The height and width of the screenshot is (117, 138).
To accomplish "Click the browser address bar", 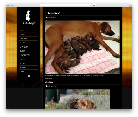I will 65,5.
